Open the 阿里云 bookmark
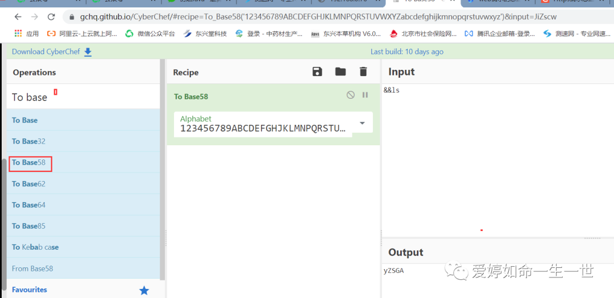 point(82,33)
